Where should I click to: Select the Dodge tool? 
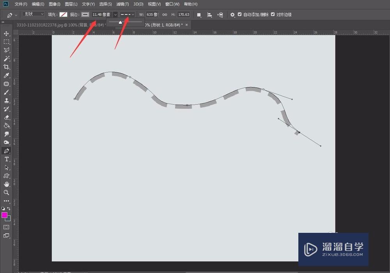click(x=7, y=142)
